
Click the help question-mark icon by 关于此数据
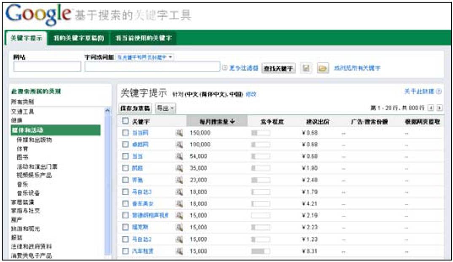pos(439,91)
